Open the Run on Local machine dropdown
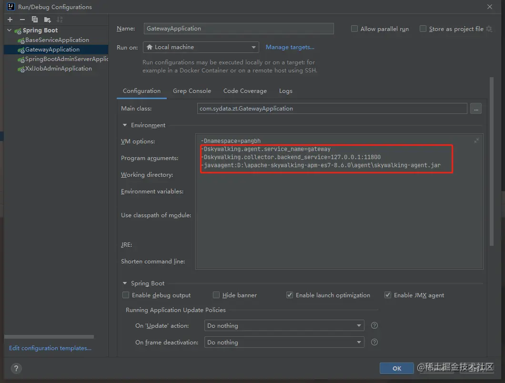This screenshot has height=383, width=505. point(201,47)
